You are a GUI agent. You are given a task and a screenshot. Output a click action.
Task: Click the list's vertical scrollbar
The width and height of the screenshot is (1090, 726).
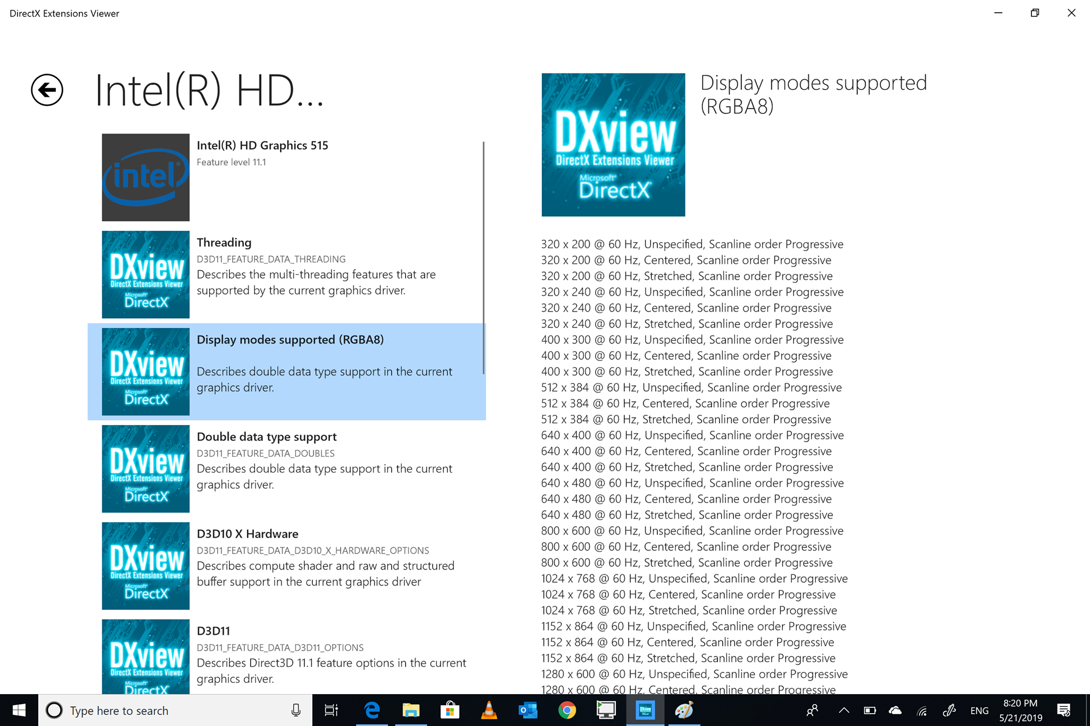pyautogui.click(x=483, y=257)
